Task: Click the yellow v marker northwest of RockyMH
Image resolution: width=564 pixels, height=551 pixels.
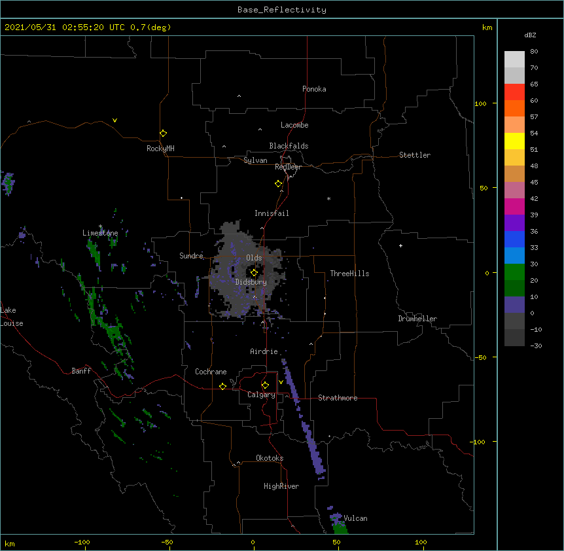Action: coord(115,120)
